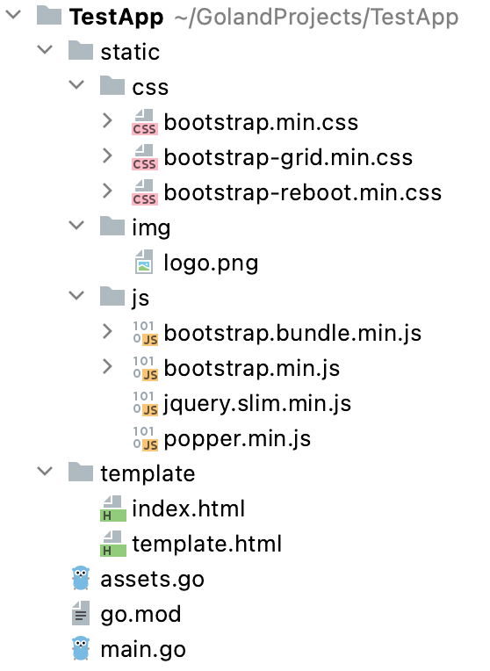Click the gopher icon of main.go
This screenshot has width=490, height=671.
pyautogui.click(x=81, y=648)
